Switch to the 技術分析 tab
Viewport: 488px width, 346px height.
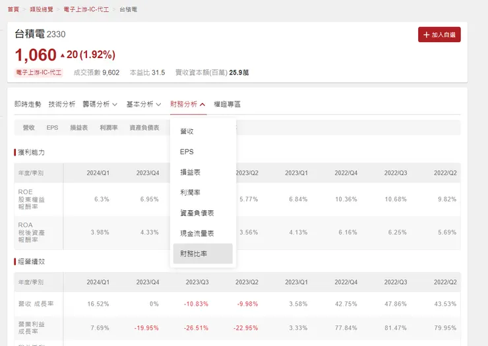62,104
